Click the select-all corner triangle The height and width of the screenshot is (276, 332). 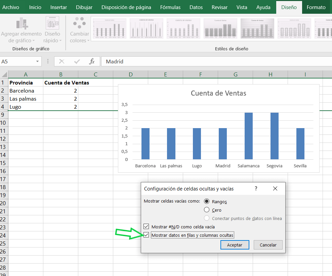click(4, 74)
